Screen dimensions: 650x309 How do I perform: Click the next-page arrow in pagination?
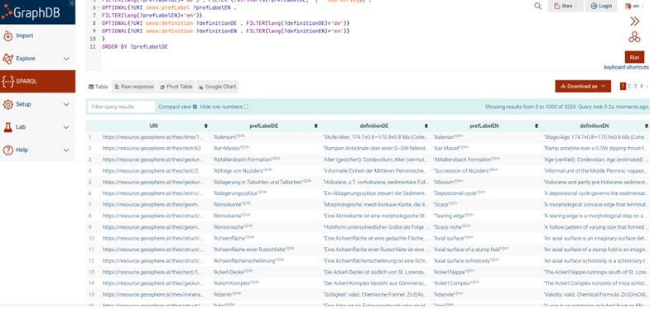[647, 86]
